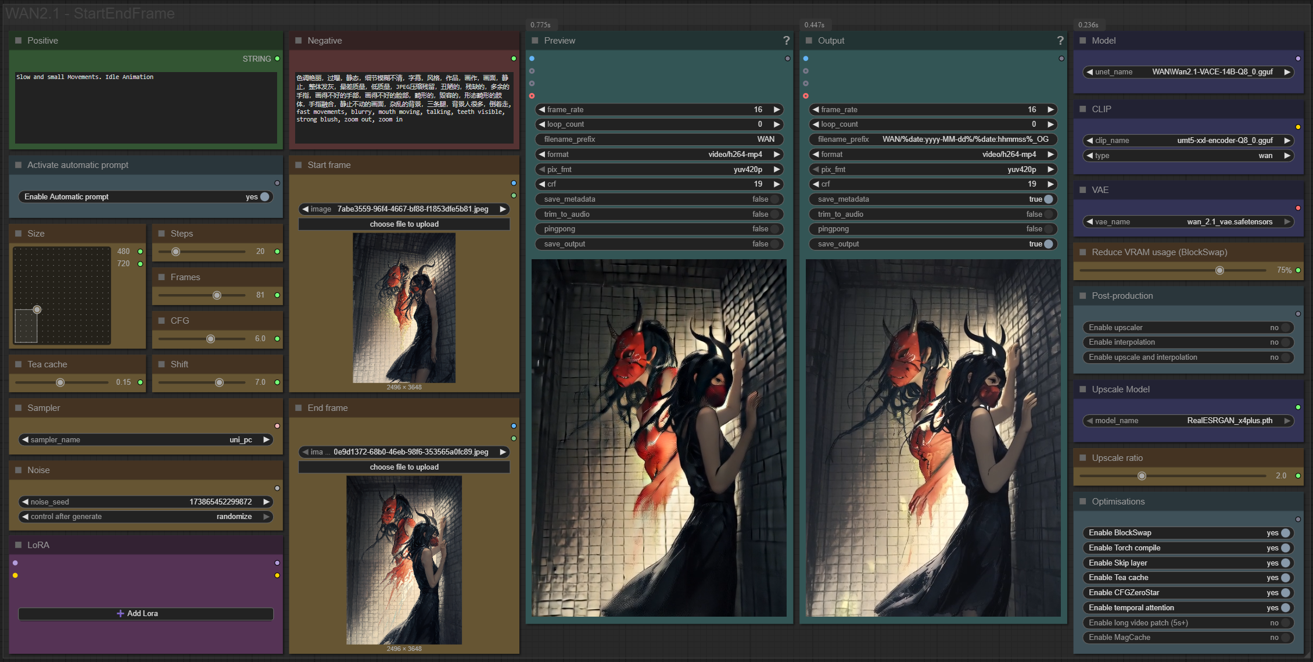This screenshot has width=1313, height=662.
Task: Click into the Positive prompt text box
Action: click(145, 108)
